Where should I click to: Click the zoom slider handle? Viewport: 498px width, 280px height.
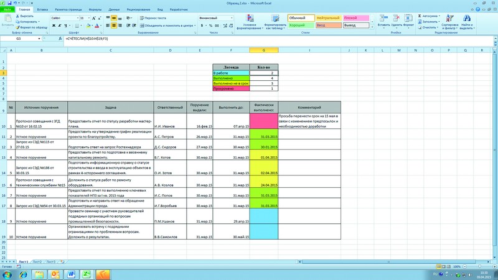[479, 267]
